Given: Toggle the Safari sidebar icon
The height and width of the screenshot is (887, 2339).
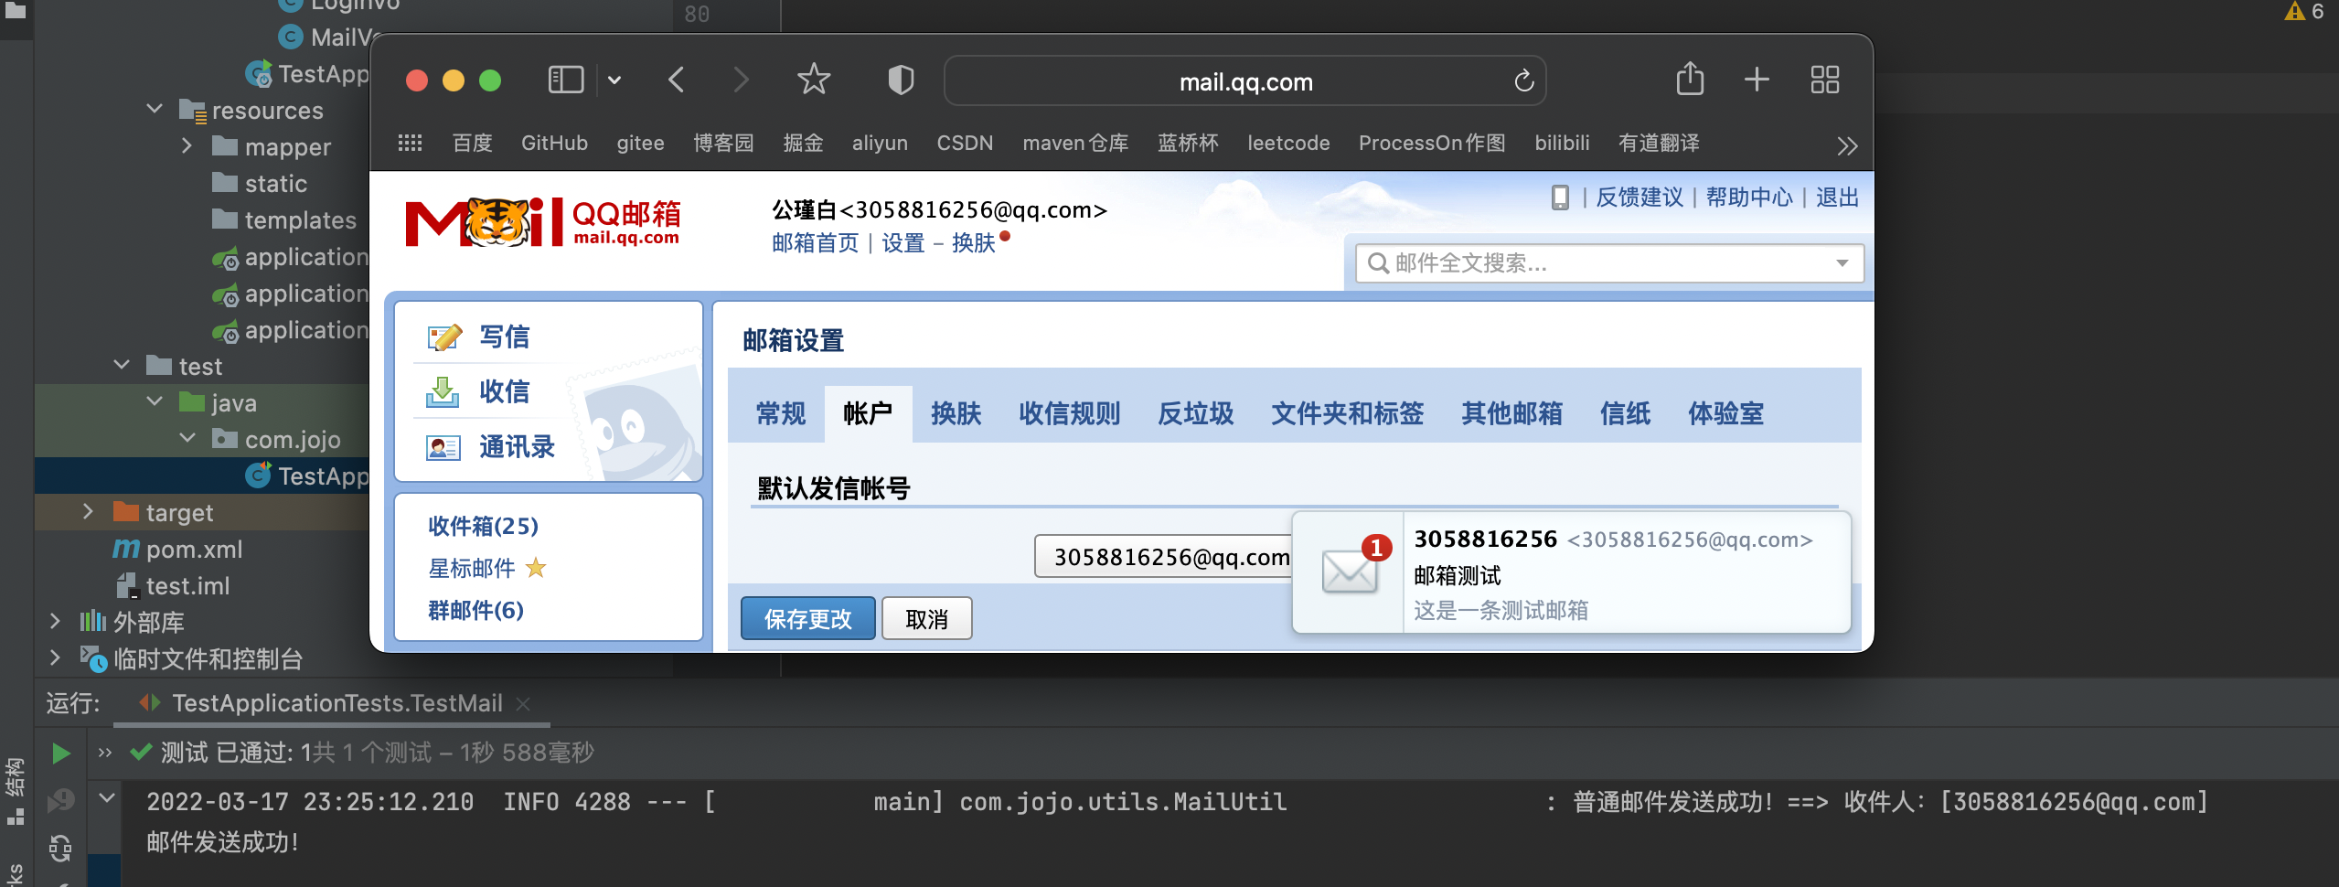Looking at the screenshot, I should pyautogui.click(x=565, y=80).
